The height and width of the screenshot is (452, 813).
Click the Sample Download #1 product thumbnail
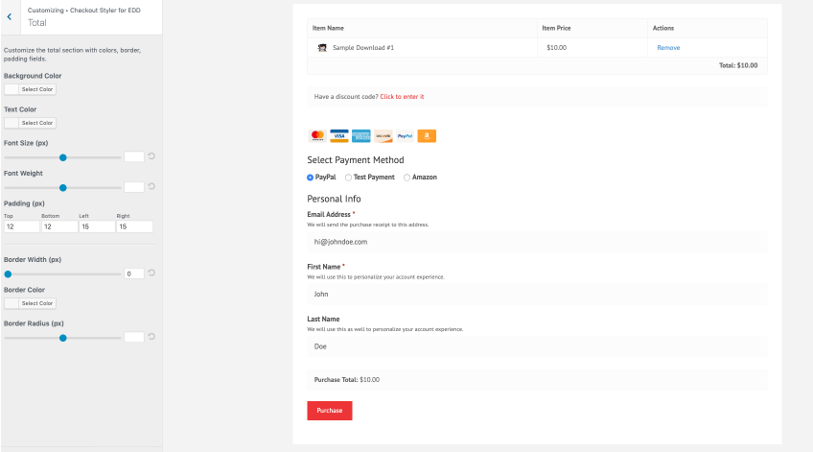[322, 48]
